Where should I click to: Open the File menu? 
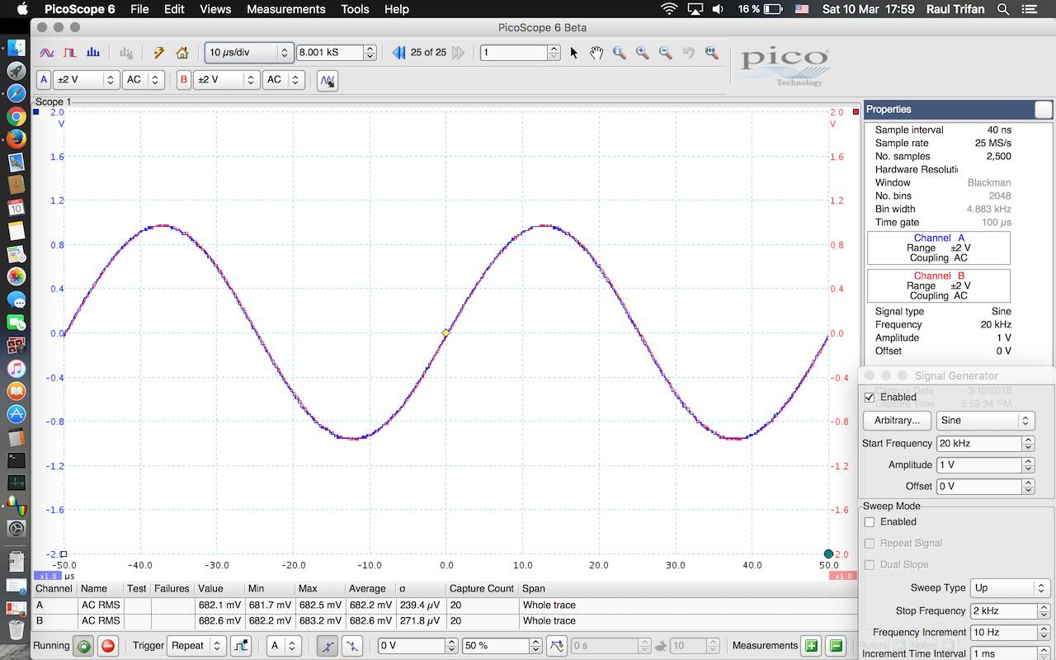tap(139, 9)
